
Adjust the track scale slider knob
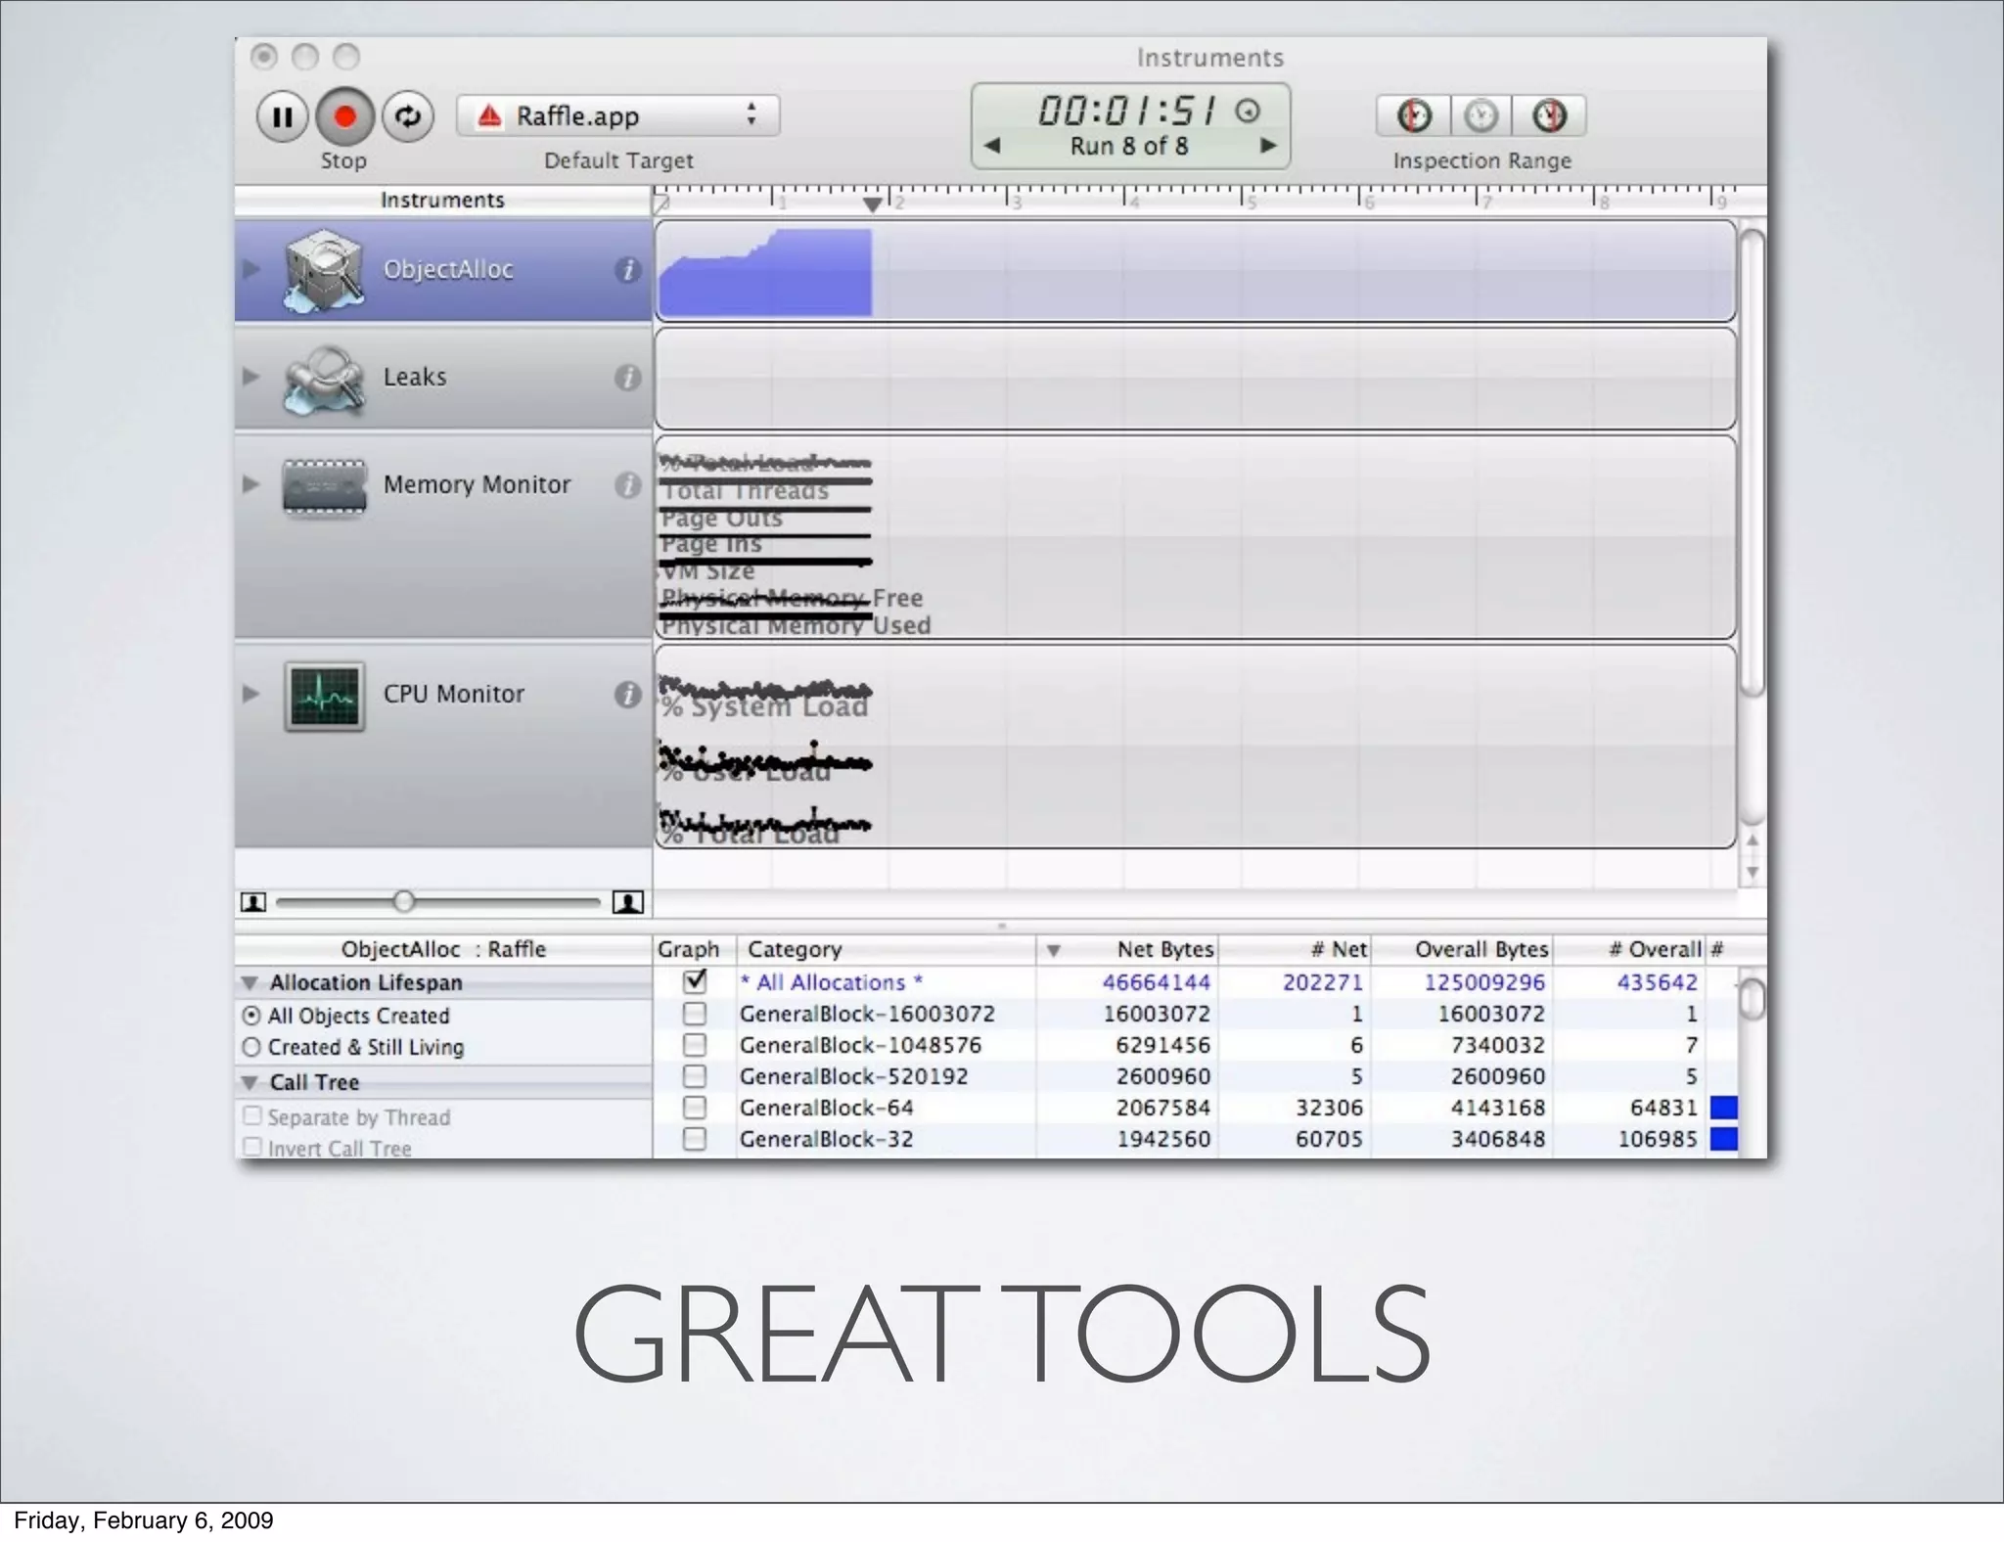pyautogui.click(x=404, y=901)
